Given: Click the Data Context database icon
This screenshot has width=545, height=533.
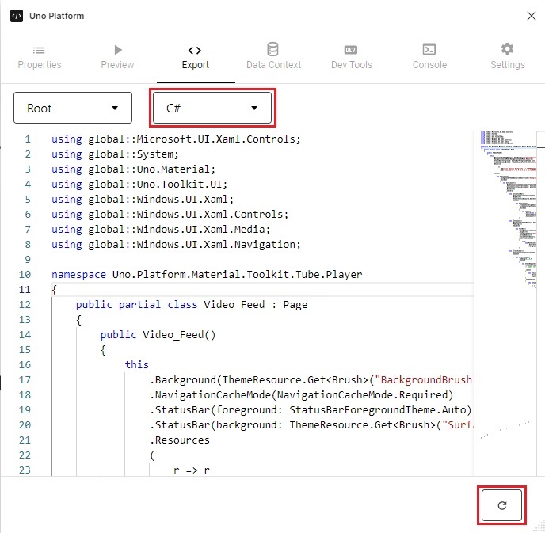Looking at the screenshot, I should click(x=273, y=50).
